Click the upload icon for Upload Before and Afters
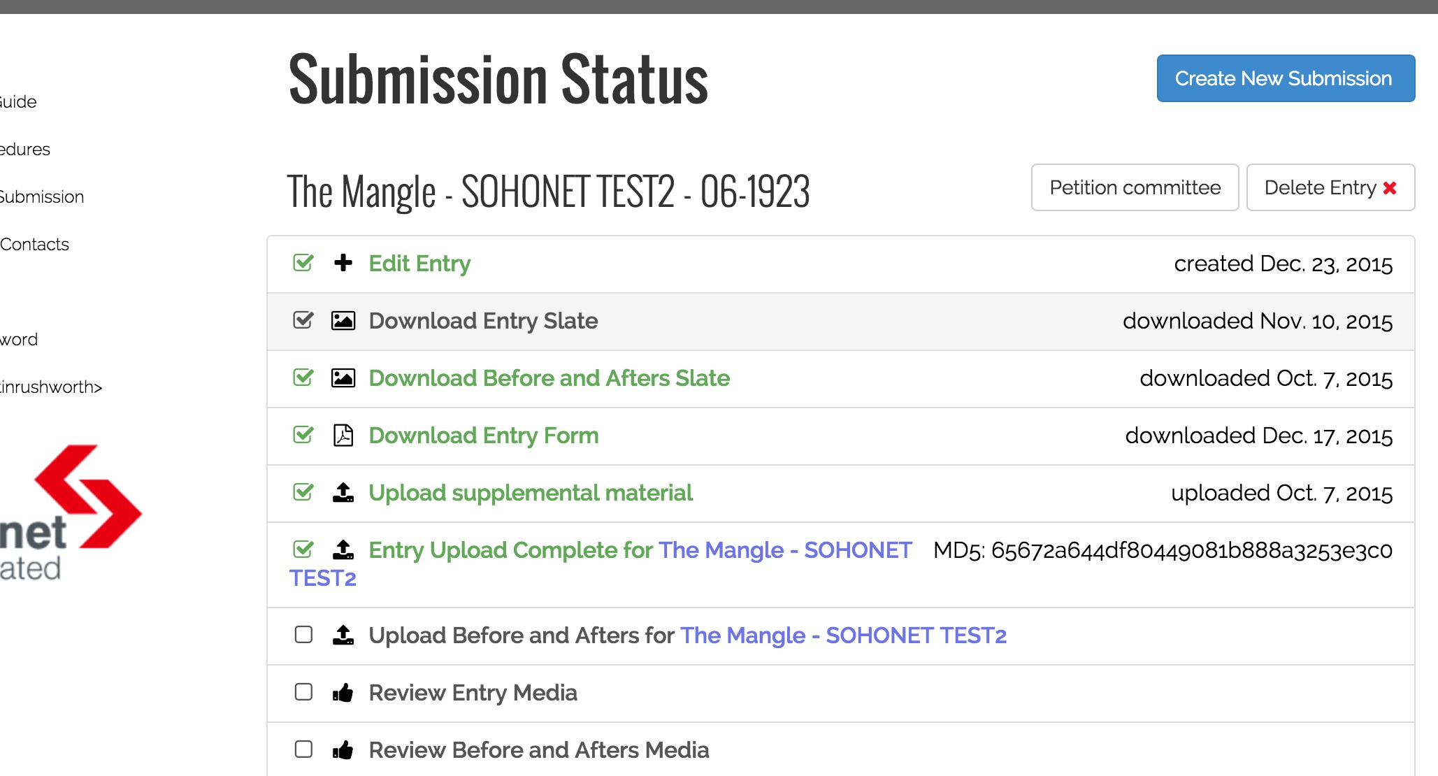Viewport: 1438px width, 776px height. point(343,635)
